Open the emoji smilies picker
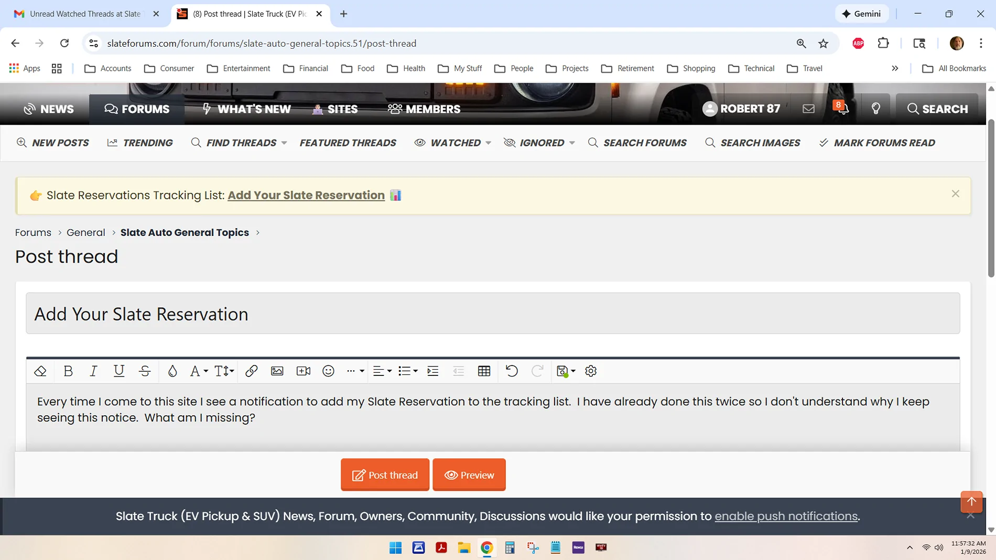Screen dimensions: 996x560 click(x=328, y=371)
